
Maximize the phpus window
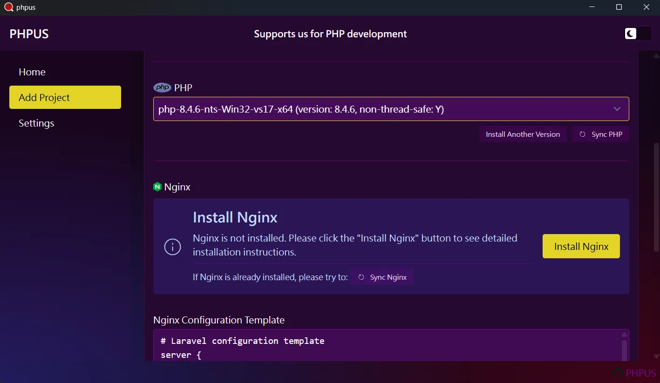click(x=619, y=7)
